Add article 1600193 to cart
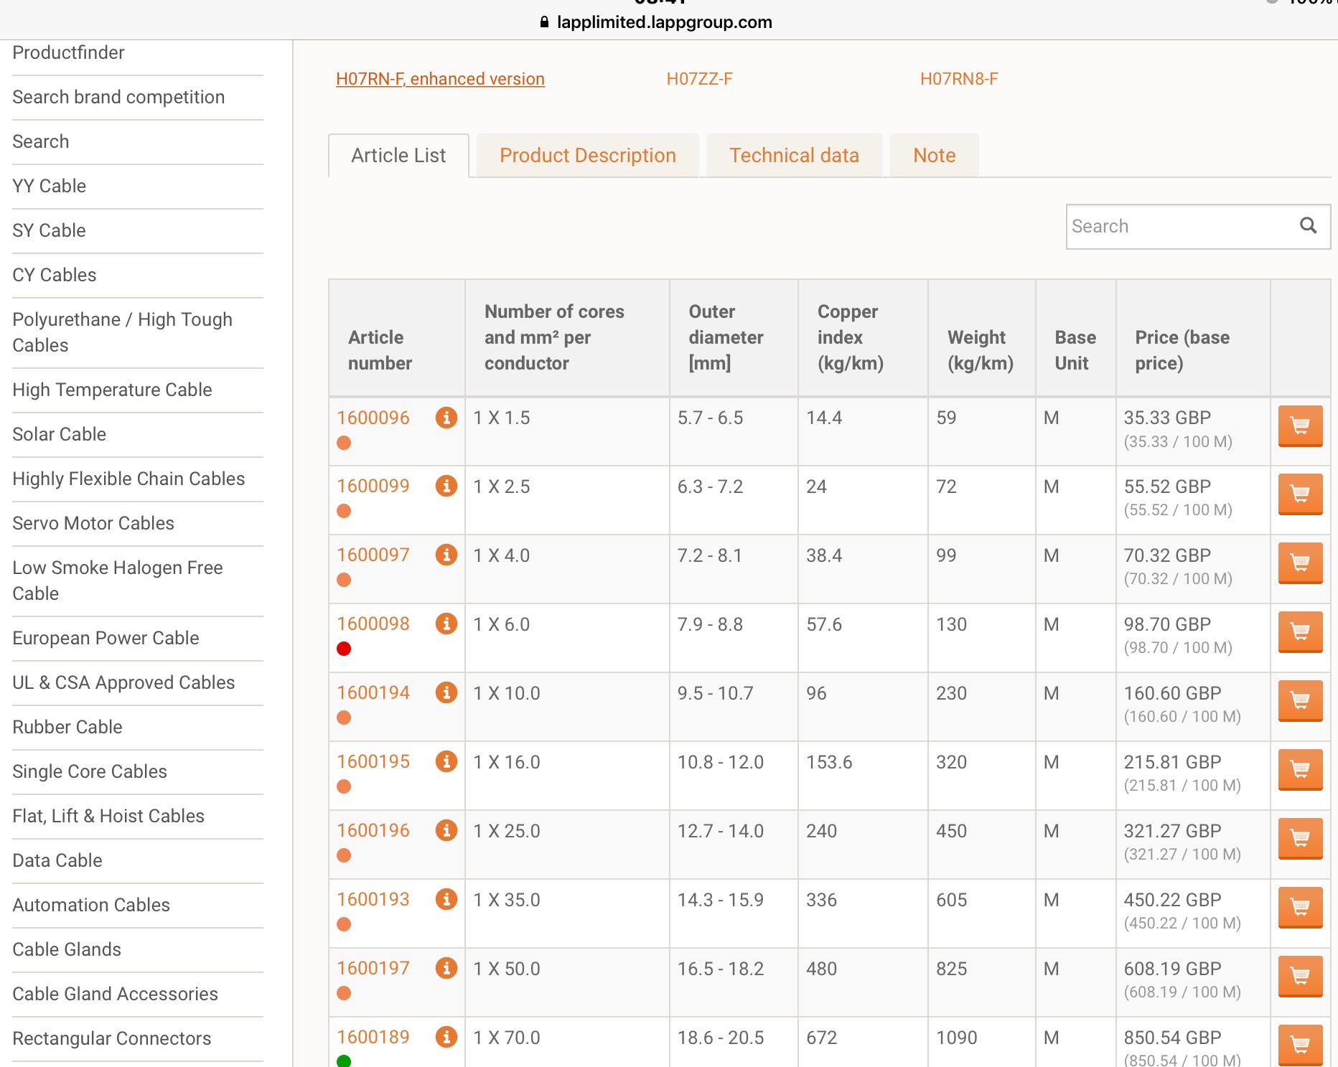1338x1067 pixels. pos(1300,907)
